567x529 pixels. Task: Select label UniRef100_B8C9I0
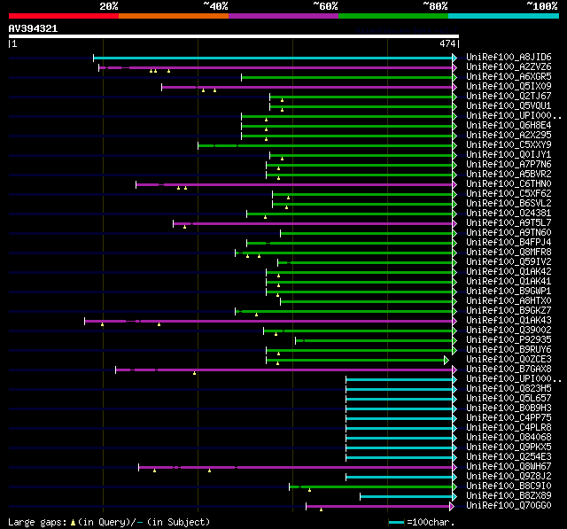pos(509,486)
